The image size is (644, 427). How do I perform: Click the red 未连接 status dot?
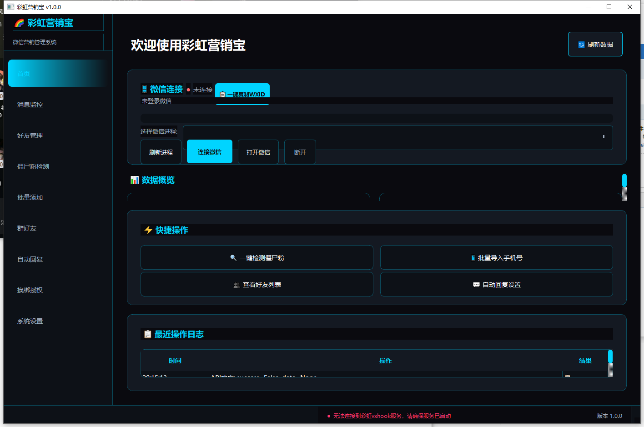click(x=188, y=90)
